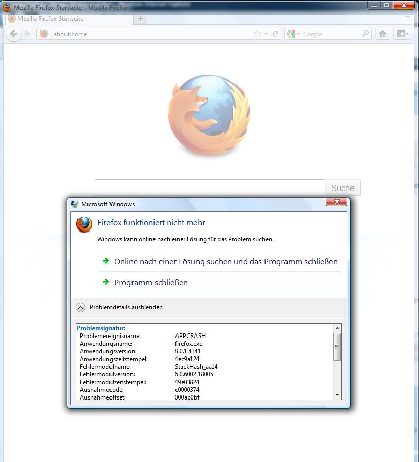This screenshot has width=419, height=462.
Task: Click Programm schließen option
Action: [219, 282]
